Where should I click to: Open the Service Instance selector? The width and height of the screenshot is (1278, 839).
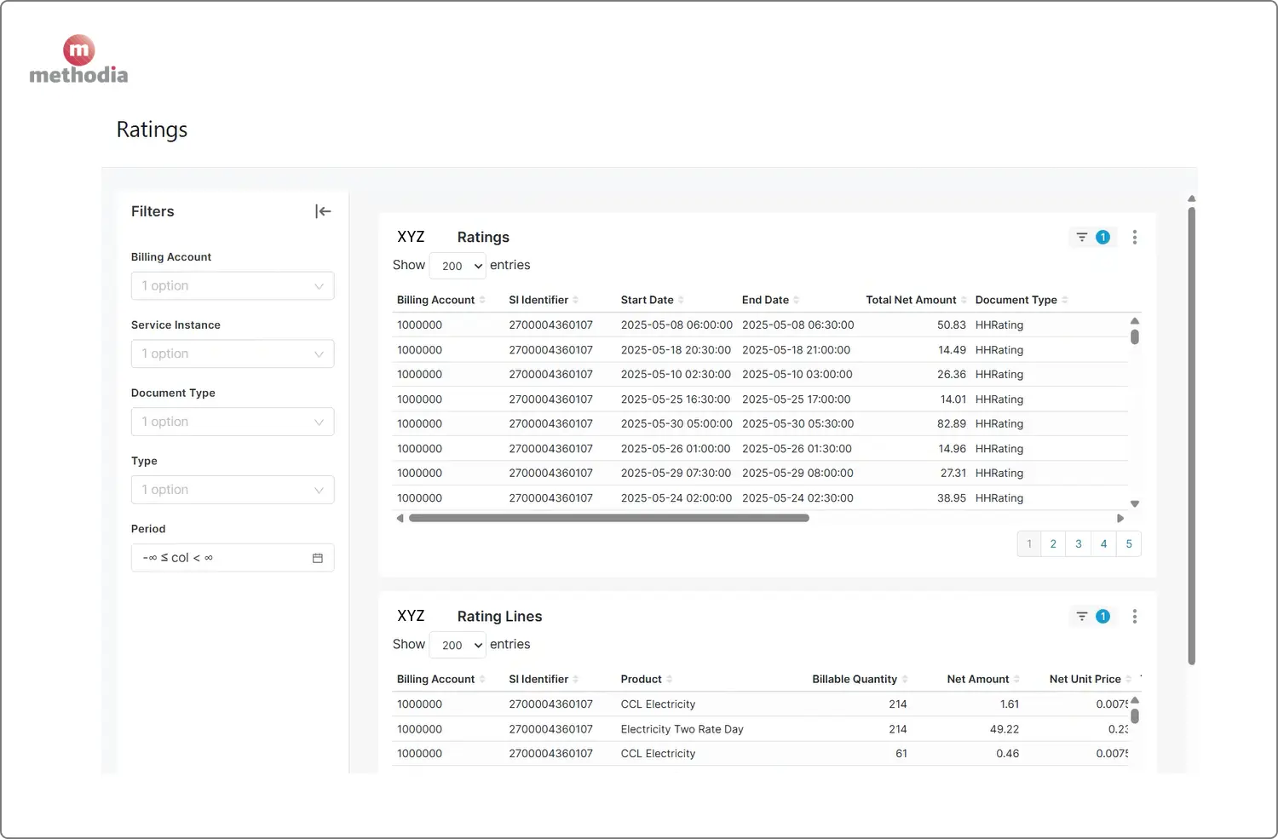tap(233, 353)
